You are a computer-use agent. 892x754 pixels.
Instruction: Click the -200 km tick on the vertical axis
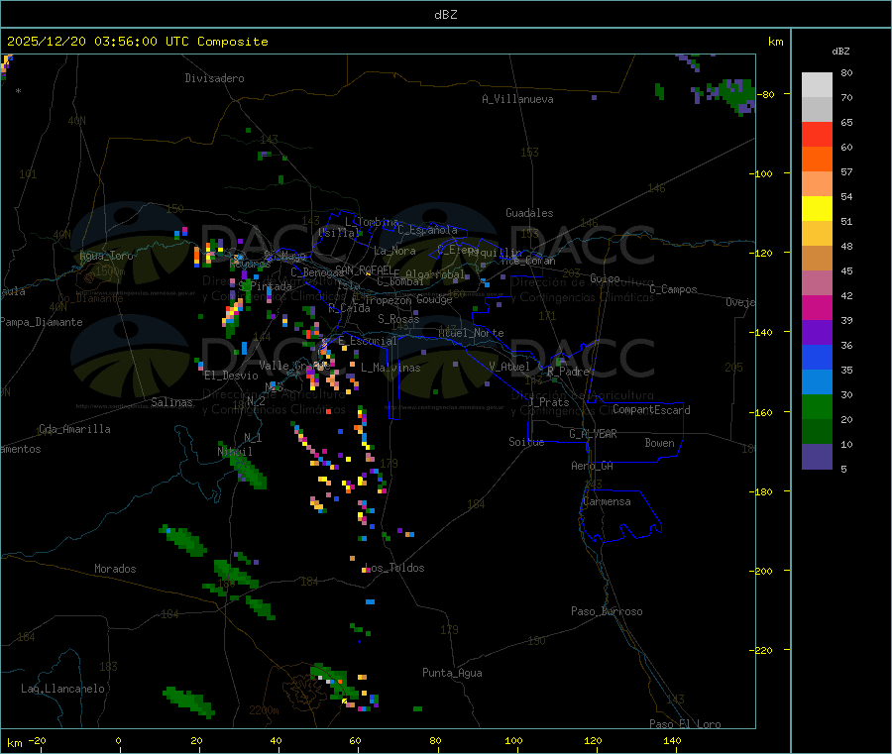763,571
